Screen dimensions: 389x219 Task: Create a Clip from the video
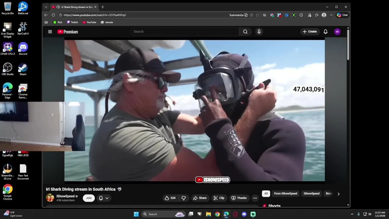coord(219,198)
